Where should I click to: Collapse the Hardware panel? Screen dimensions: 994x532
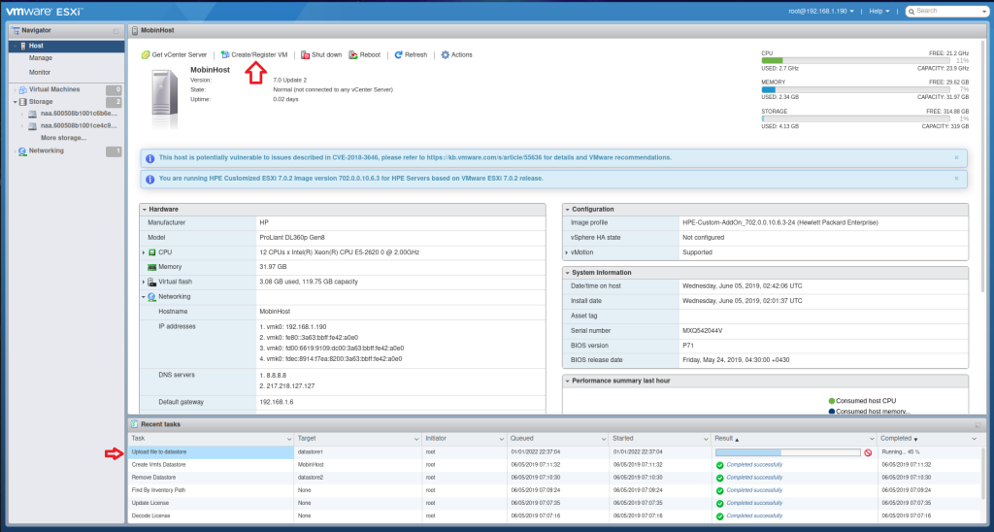pos(144,210)
